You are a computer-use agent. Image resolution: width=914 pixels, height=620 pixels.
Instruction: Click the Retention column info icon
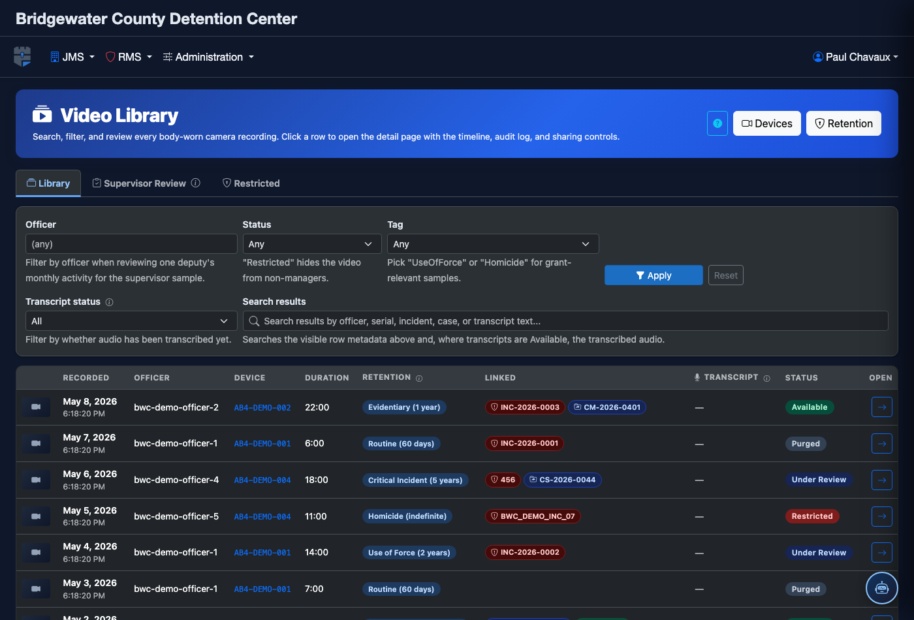pos(419,379)
